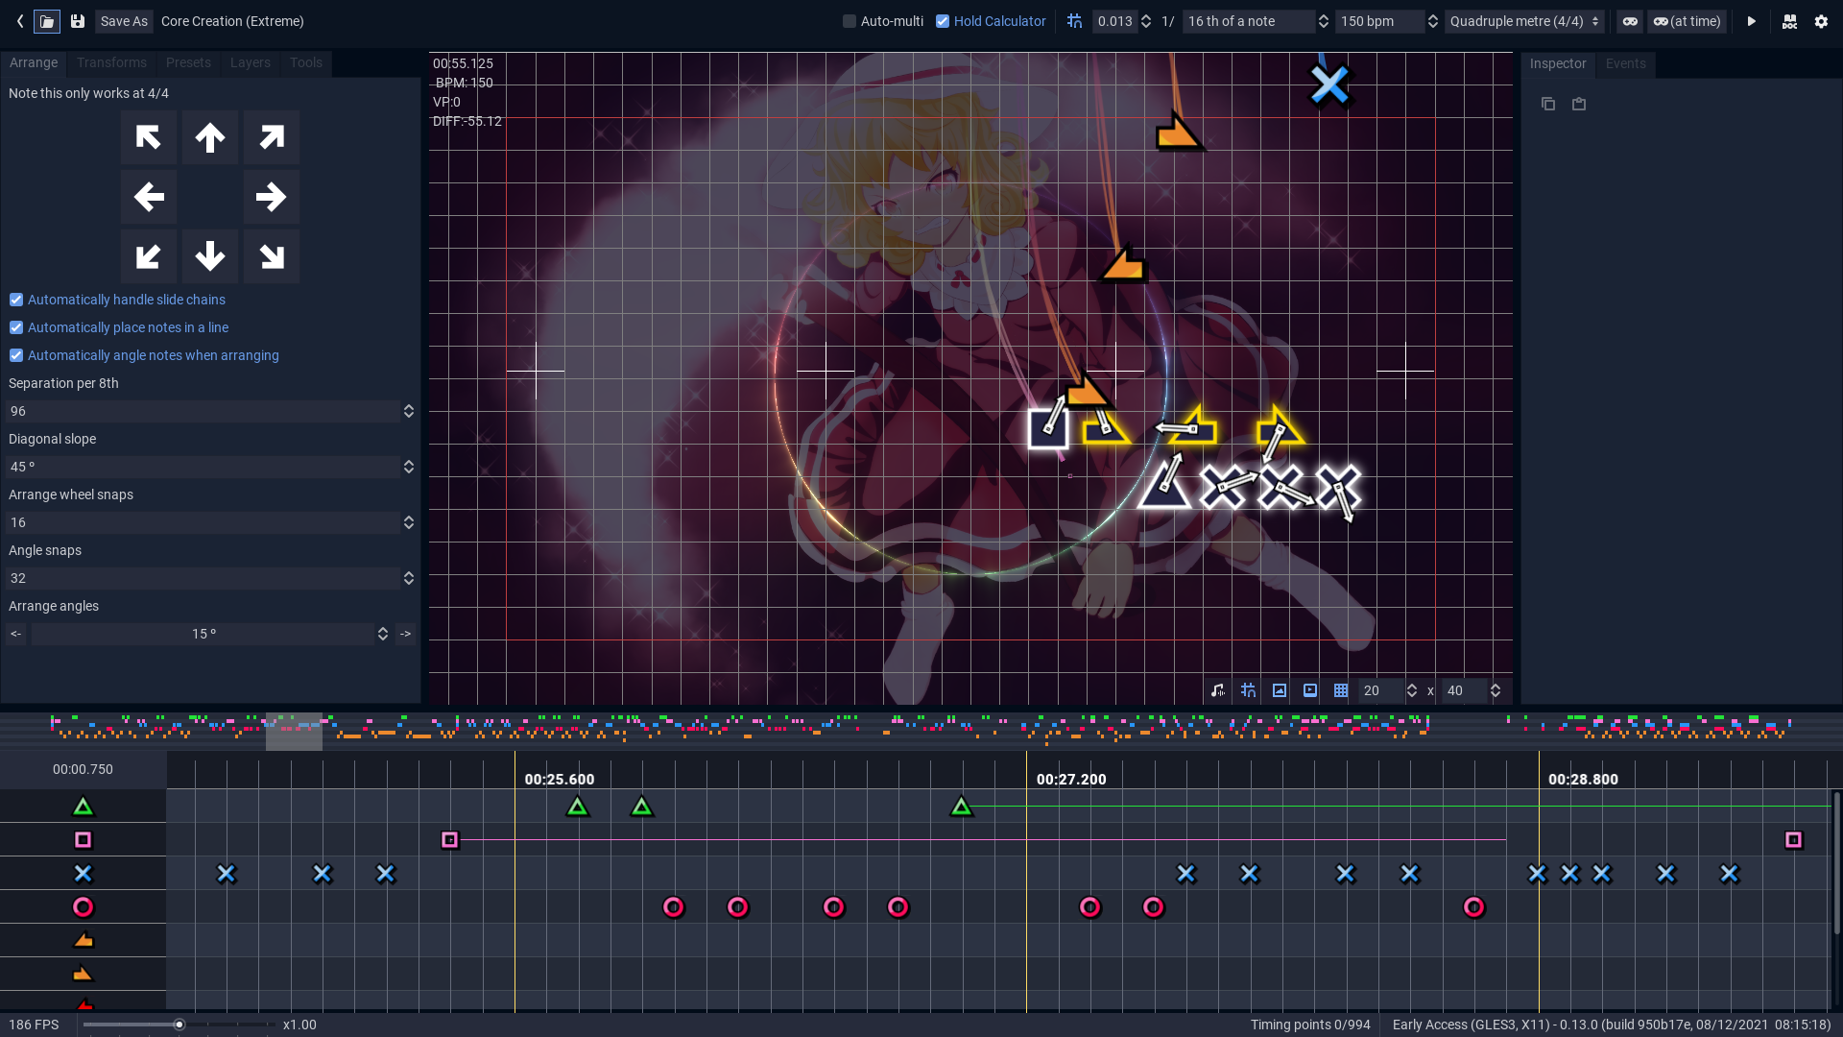1843x1037 pixels.
Task: Click the controller link icon button
Action: point(1630,21)
